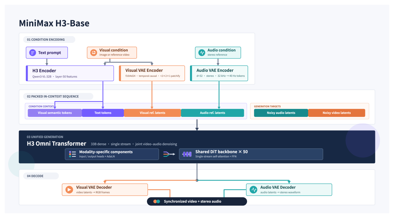Click 'stereo reference' subtitle
This screenshot has width=394, height=218.
217,55
